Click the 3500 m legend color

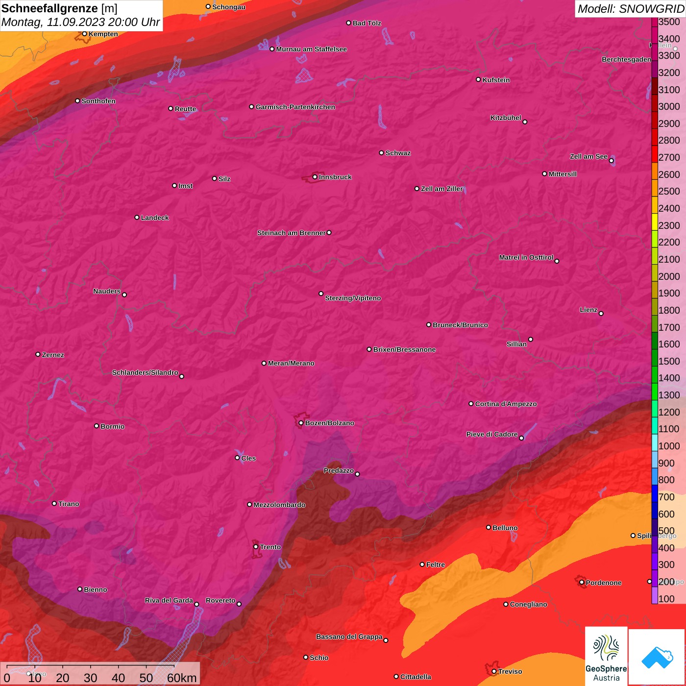655,22
